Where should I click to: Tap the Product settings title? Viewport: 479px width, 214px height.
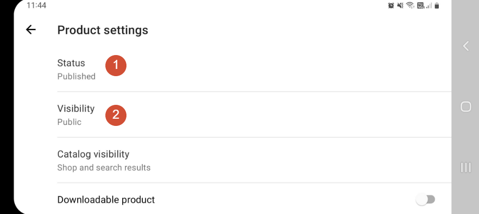point(103,30)
